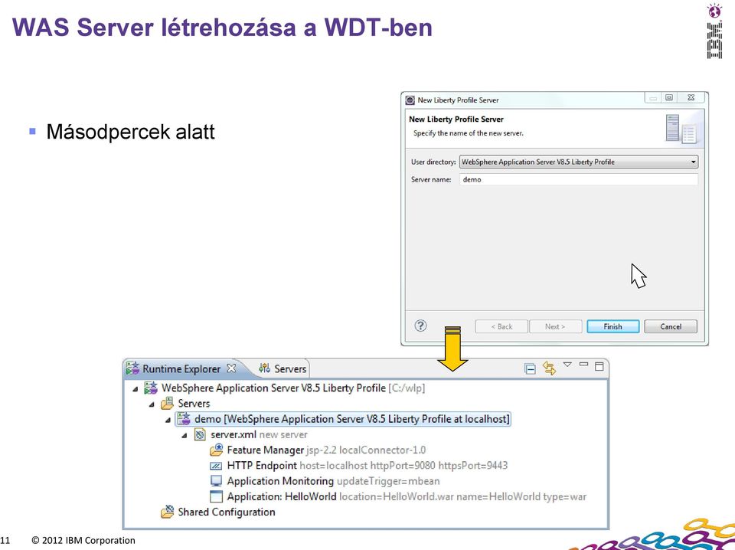Click the WebSphere runtime root icon

(151, 388)
